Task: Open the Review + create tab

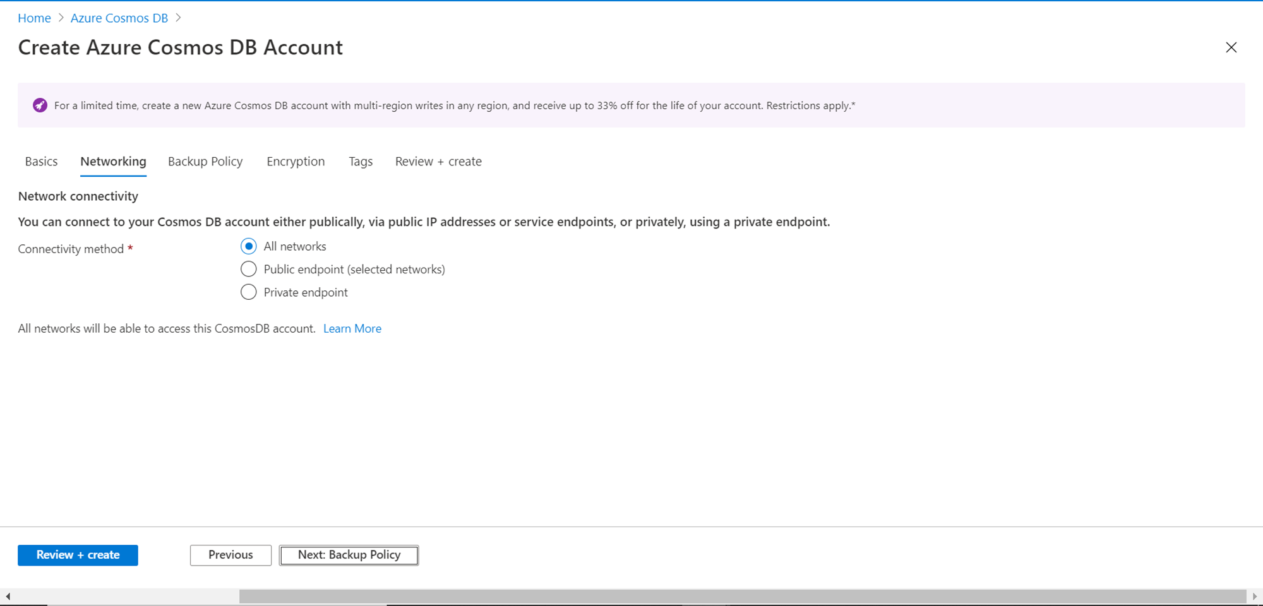Action: tap(438, 162)
